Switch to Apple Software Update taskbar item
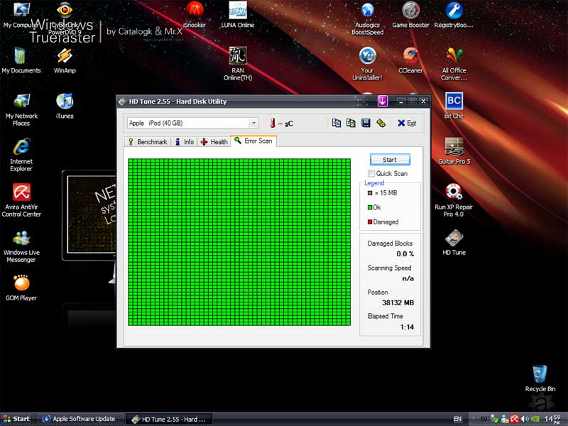Image resolution: width=568 pixels, height=426 pixels. pyautogui.click(x=79, y=419)
